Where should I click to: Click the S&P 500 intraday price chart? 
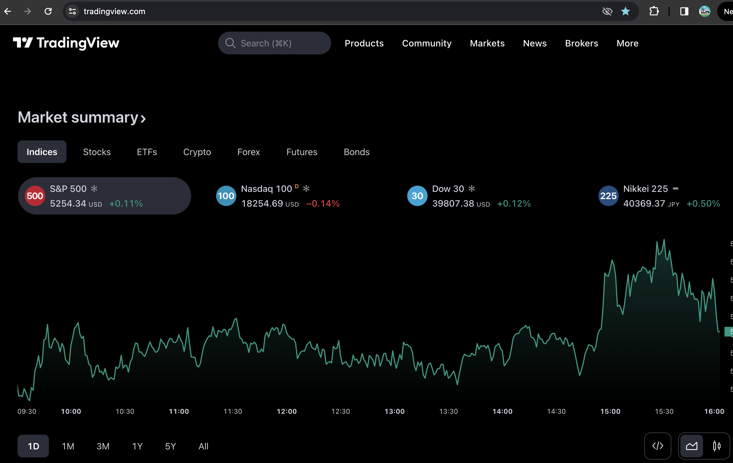(x=369, y=320)
